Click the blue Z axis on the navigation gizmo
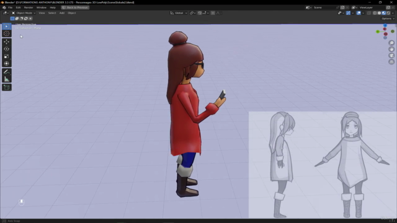This screenshot has width=397, height=223. pyautogui.click(x=385, y=25)
